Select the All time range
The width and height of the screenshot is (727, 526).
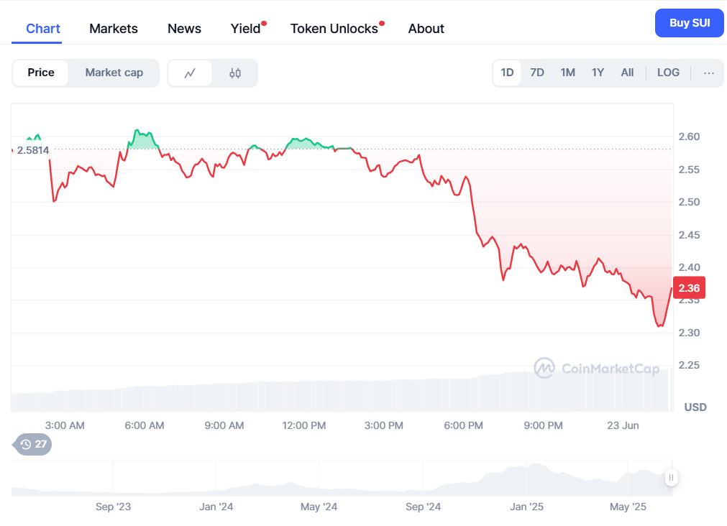[627, 73]
